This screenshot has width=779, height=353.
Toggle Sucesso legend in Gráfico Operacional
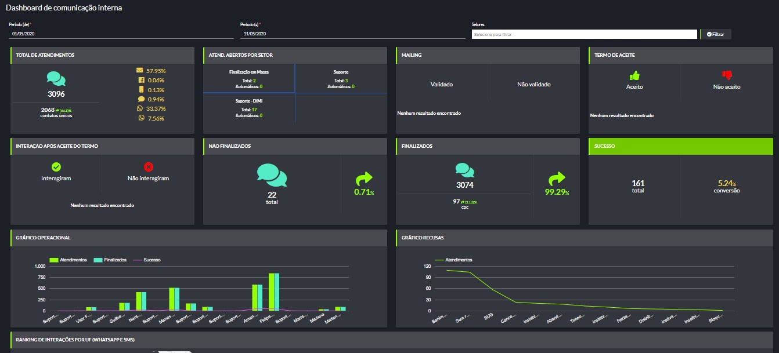[x=147, y=260]
